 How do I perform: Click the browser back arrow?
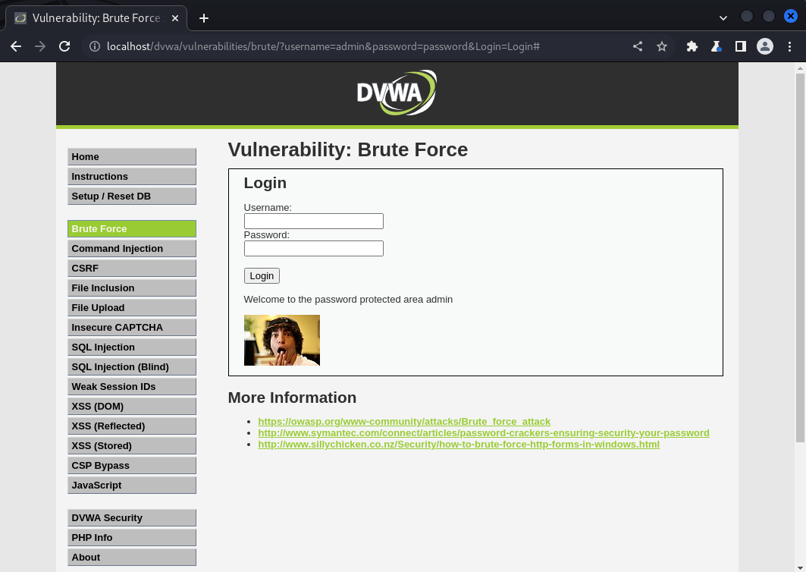pyautogui.click(x=16, y=46)
